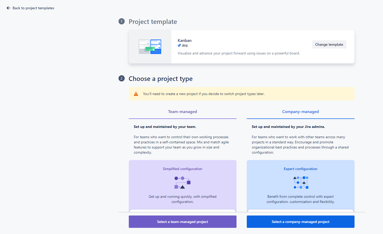Click the warning message about switching project types
Screen dimensions: 383x234
pyautogui.click(x=204, y=94)
